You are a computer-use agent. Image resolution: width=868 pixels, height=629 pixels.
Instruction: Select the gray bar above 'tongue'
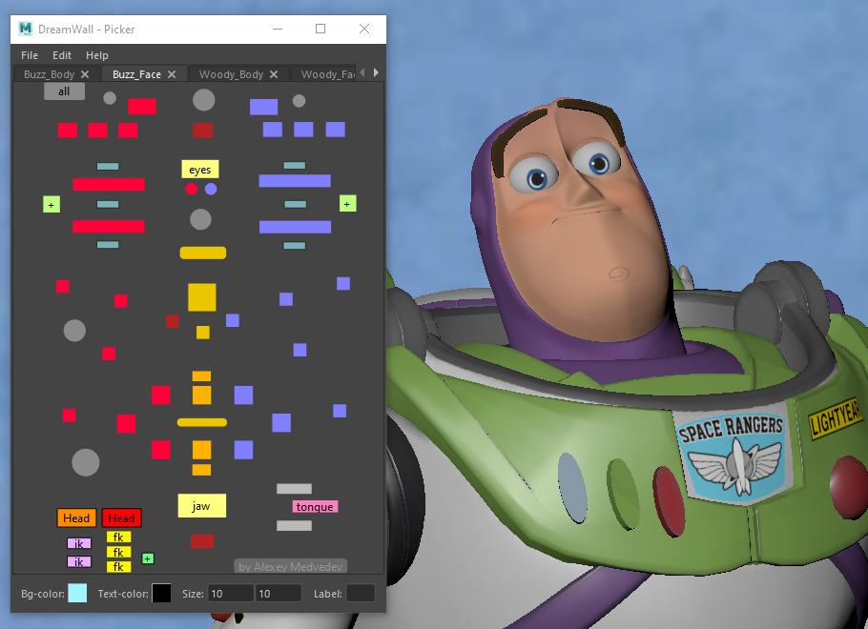[295, 489]
